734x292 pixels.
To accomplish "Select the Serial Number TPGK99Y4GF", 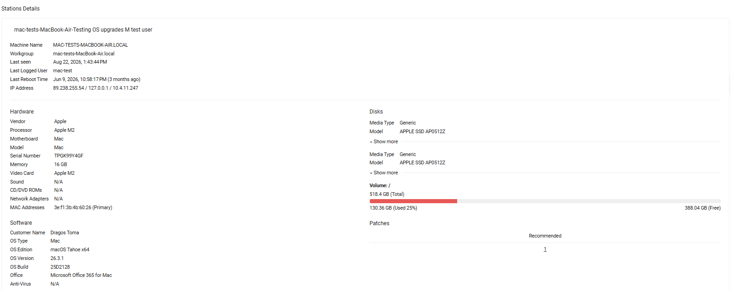I will 69,156.
